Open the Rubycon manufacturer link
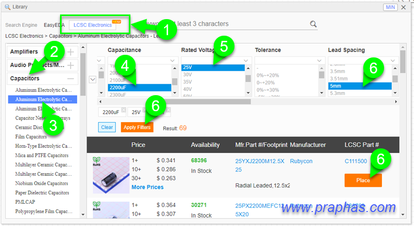Screen dimensions: 414x226 click(x=301, y=161)
